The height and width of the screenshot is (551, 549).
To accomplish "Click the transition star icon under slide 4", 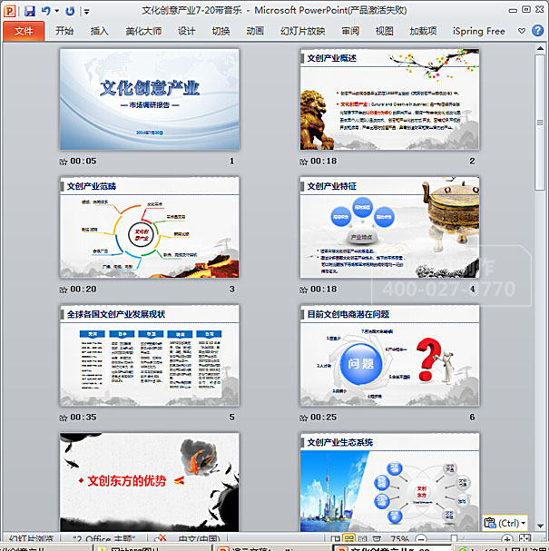I will [304, 289].
